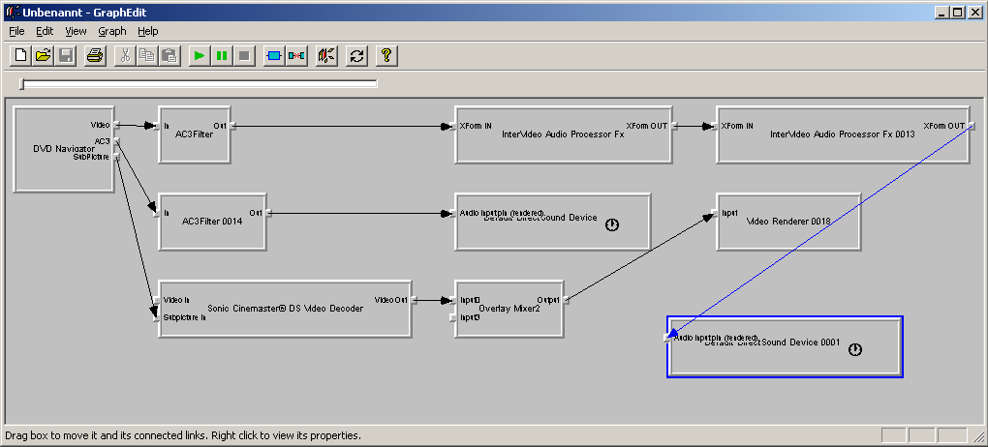Image resolution: width=988 pixels, height=447 pixels.
Task: Click the seek slider thumb
Action: tap(22, 85)
